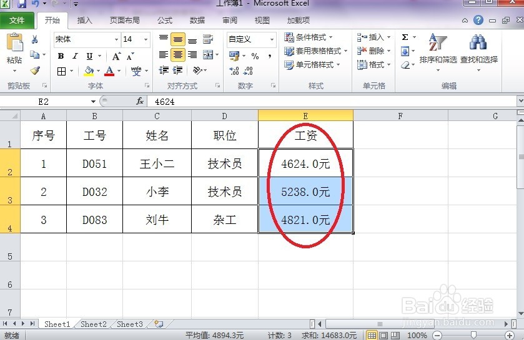This screenshot has height=340, width=524.
Task: Click Merge and Center icon
Action: [208, 55]
